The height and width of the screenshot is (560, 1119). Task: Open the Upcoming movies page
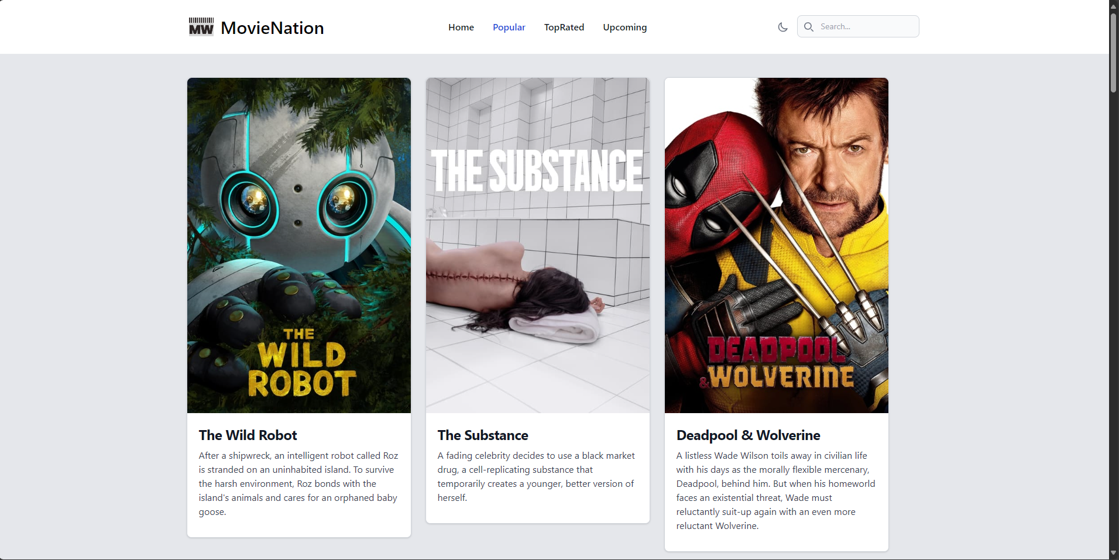[x=624, y=27]
